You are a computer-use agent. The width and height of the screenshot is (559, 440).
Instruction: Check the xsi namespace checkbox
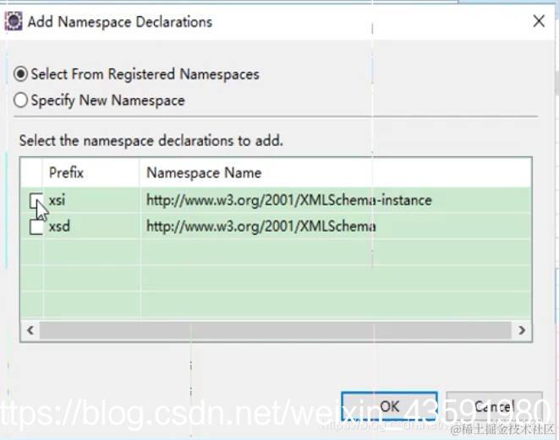[x=36, y=200]
